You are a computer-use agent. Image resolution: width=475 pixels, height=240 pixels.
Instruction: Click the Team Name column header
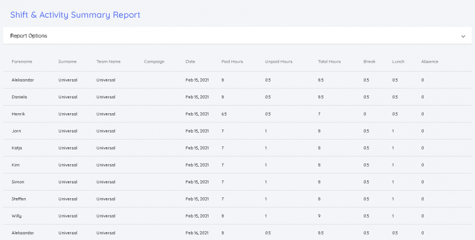108,62
